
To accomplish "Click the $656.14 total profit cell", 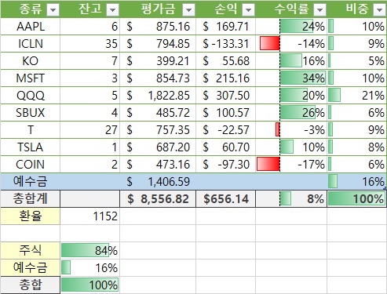I will coord(226,199).
